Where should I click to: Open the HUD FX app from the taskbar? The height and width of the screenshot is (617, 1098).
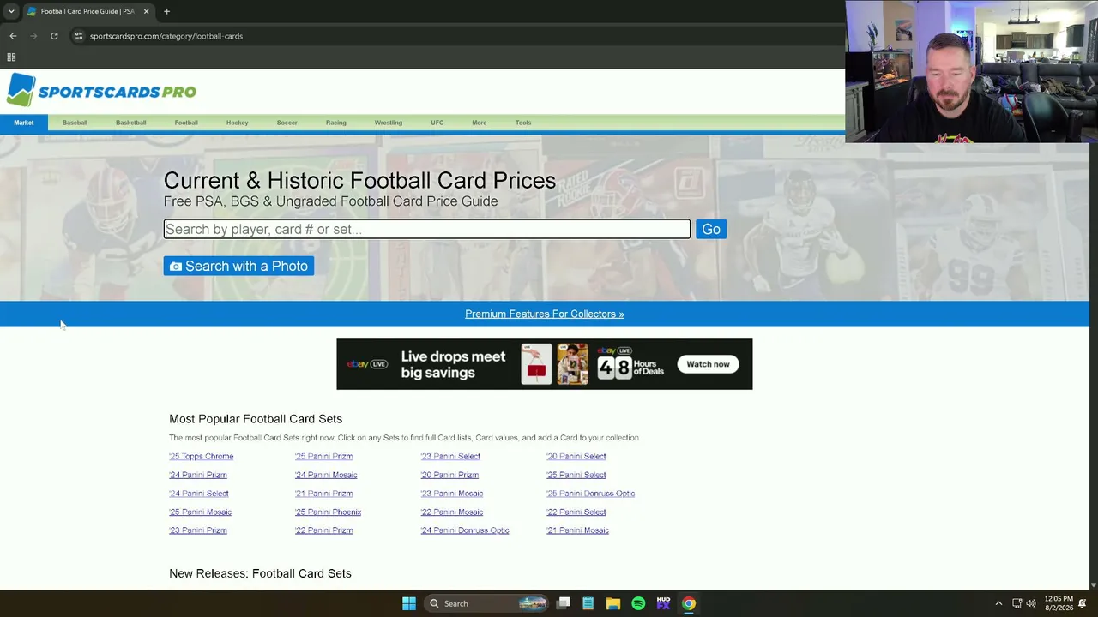(x=663, y=603)
